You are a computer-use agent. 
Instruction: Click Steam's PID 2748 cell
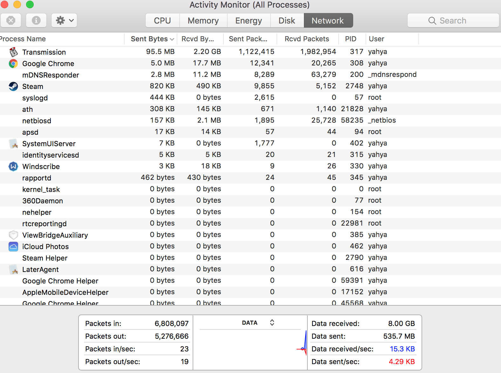click(354, 86)
